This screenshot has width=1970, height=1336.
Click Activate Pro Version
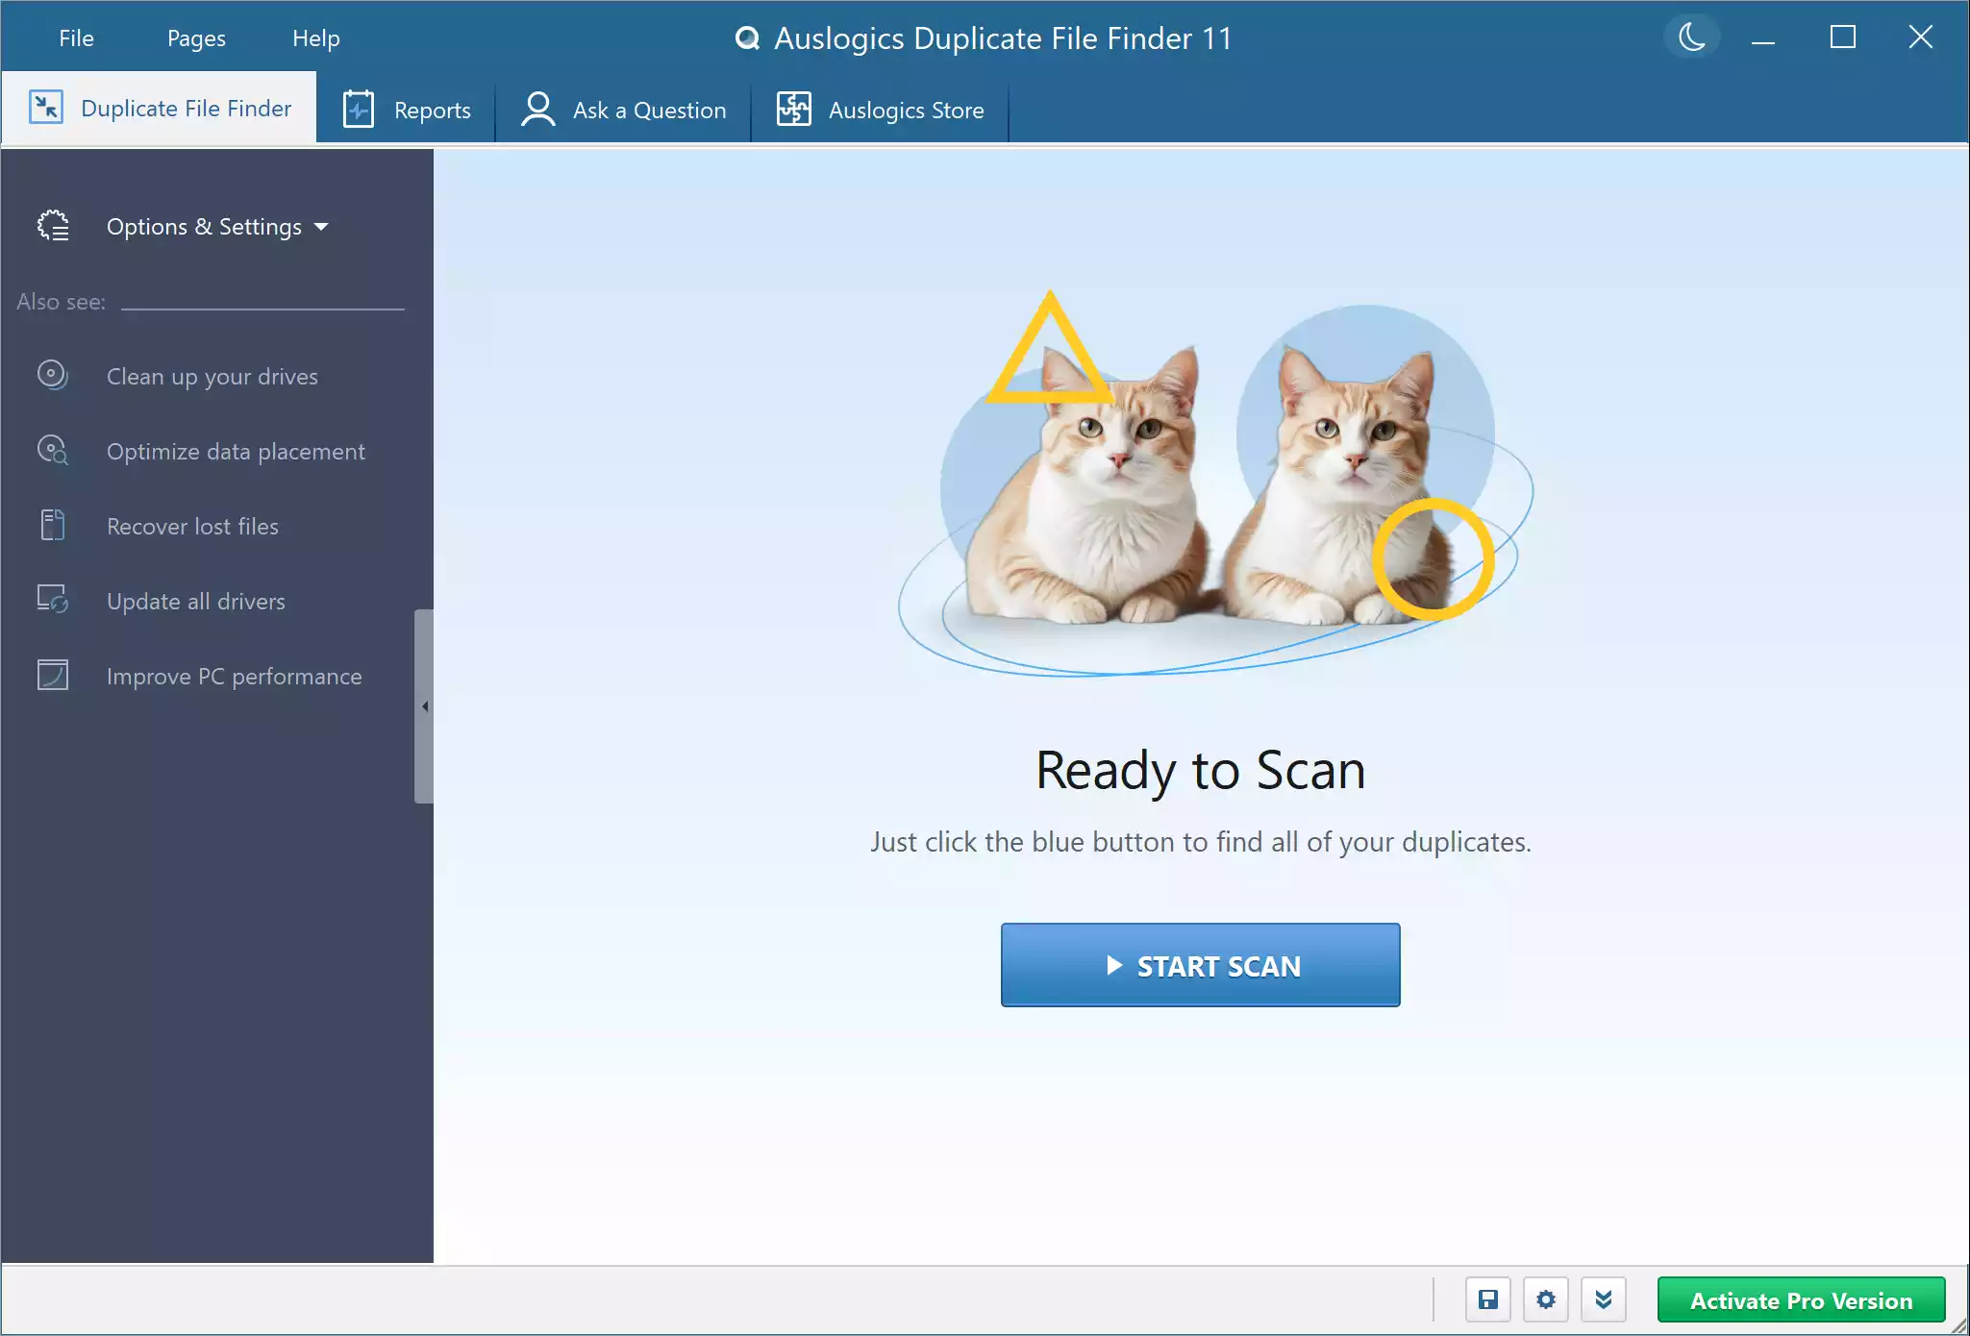pyautogui.click(x=1801, y=1299)
